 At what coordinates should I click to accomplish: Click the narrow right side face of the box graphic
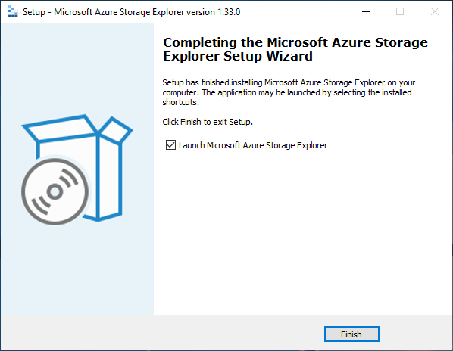(110, 179)
